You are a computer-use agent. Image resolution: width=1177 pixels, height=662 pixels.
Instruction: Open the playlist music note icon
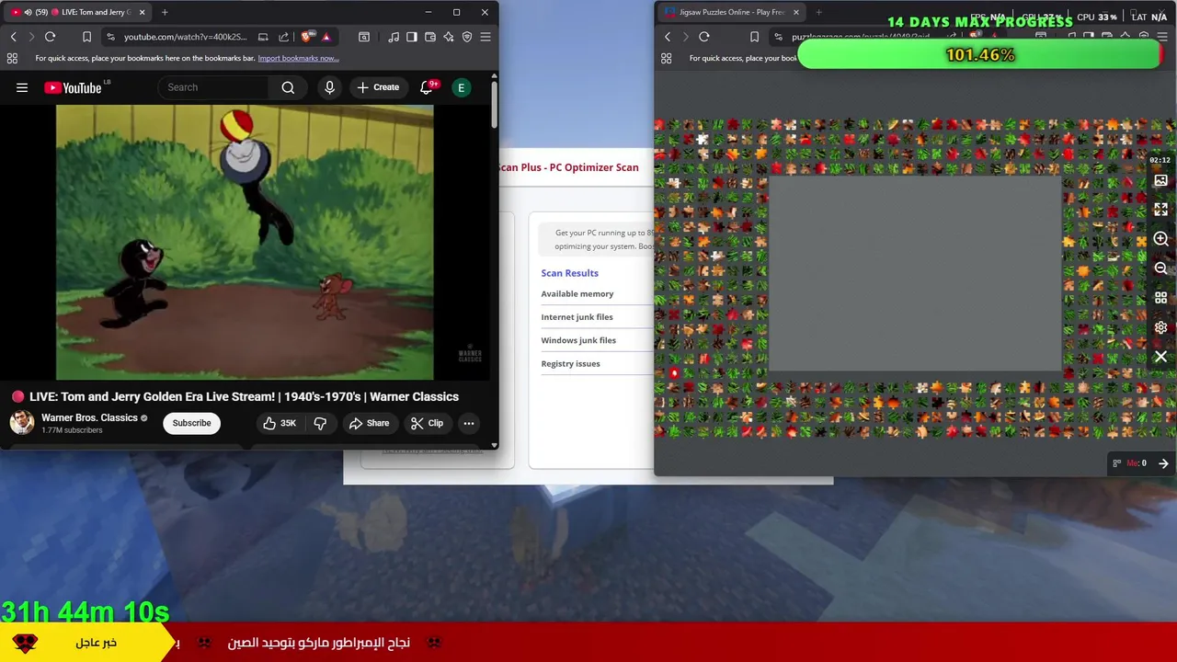click(394, 37)
